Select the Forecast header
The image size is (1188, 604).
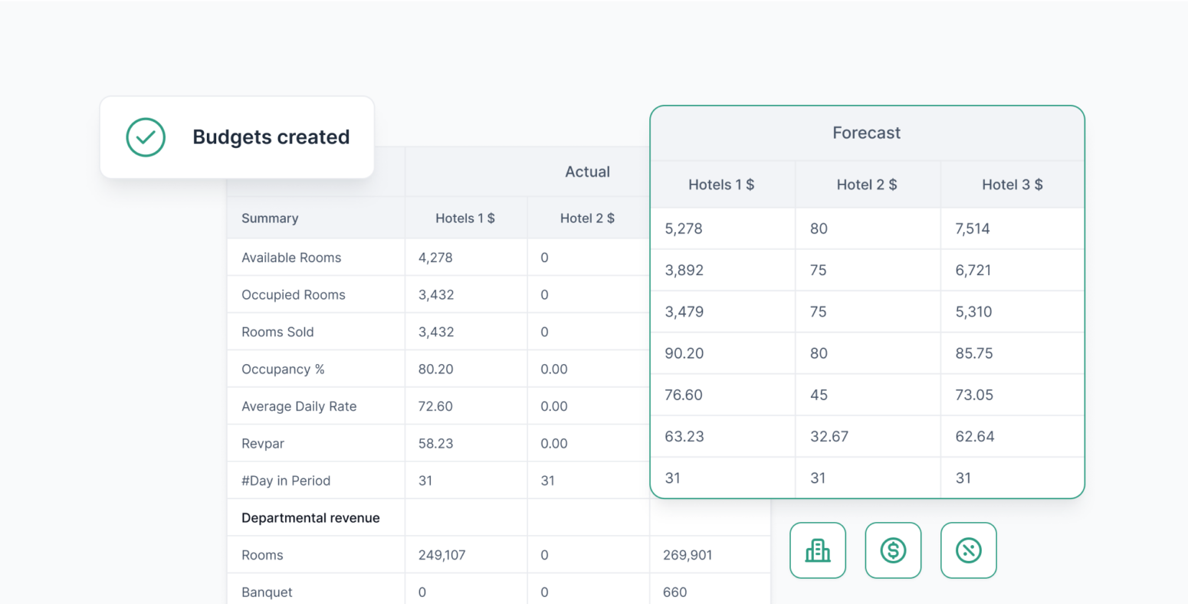pos(867,133)
